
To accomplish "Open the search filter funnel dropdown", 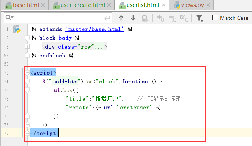I will pyautogui.click(x=200, y=18).
